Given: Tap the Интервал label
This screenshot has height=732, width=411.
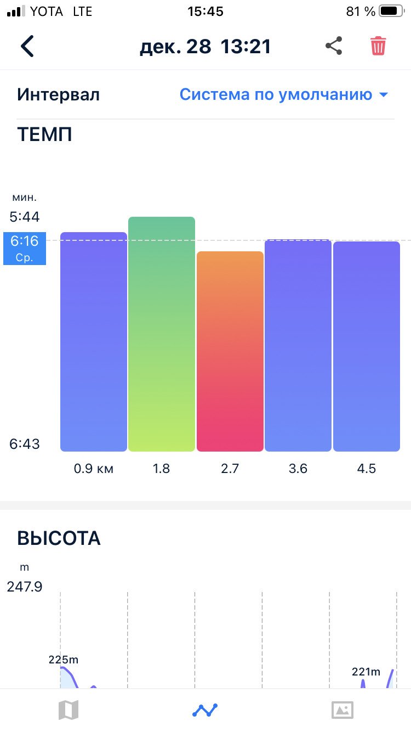Looking at the screenshot, I should pos(58,94).
